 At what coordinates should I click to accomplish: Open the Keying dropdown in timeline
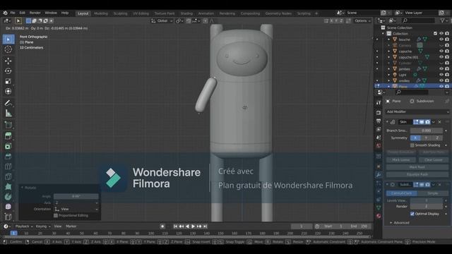coord(42,226)
